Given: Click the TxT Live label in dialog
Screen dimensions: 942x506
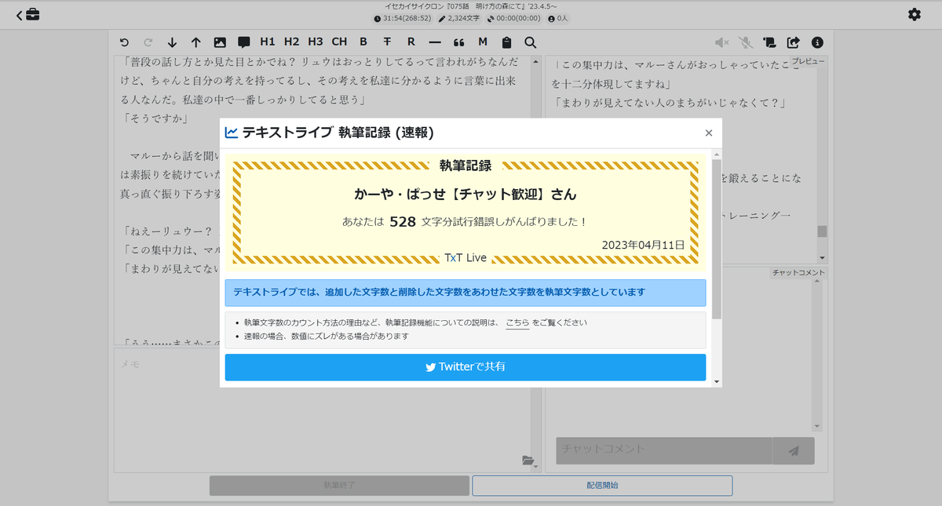Looking at the screenshot, I should coord(466,257).
